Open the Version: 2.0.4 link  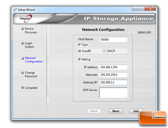click(x=144, y=32)
